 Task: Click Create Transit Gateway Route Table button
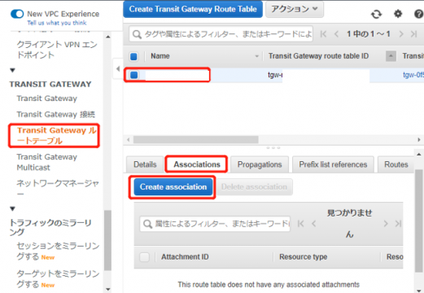click(193, 9)
